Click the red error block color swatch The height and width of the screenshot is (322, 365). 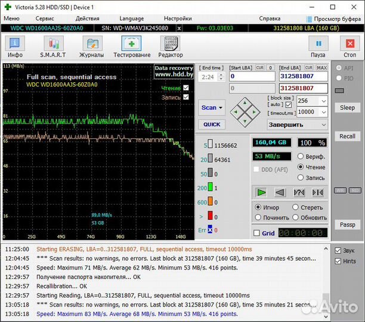coord(211,216)
